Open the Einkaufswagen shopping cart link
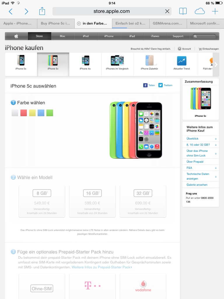 point(209,49)
